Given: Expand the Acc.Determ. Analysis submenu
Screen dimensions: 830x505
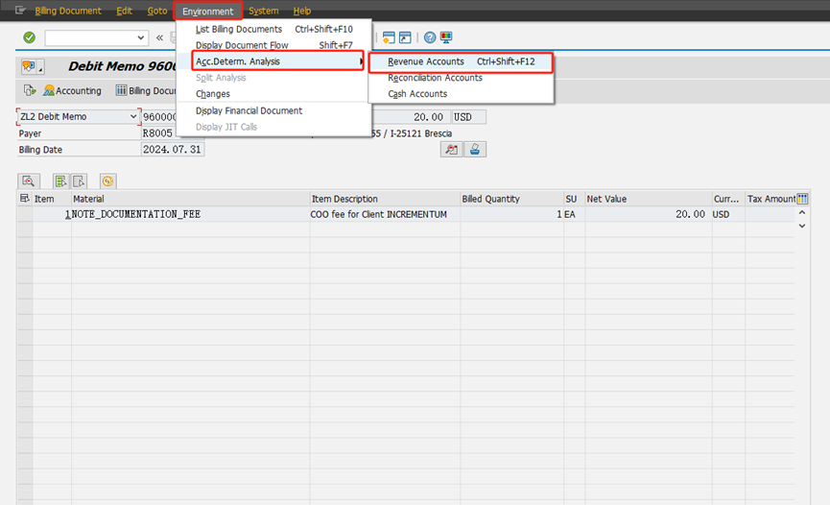Looking at the screenshot, I should tap(270, 61).
